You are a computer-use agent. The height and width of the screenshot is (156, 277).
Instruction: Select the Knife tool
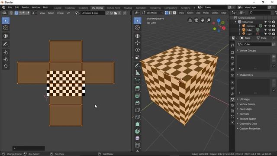[x=138, y=117]
